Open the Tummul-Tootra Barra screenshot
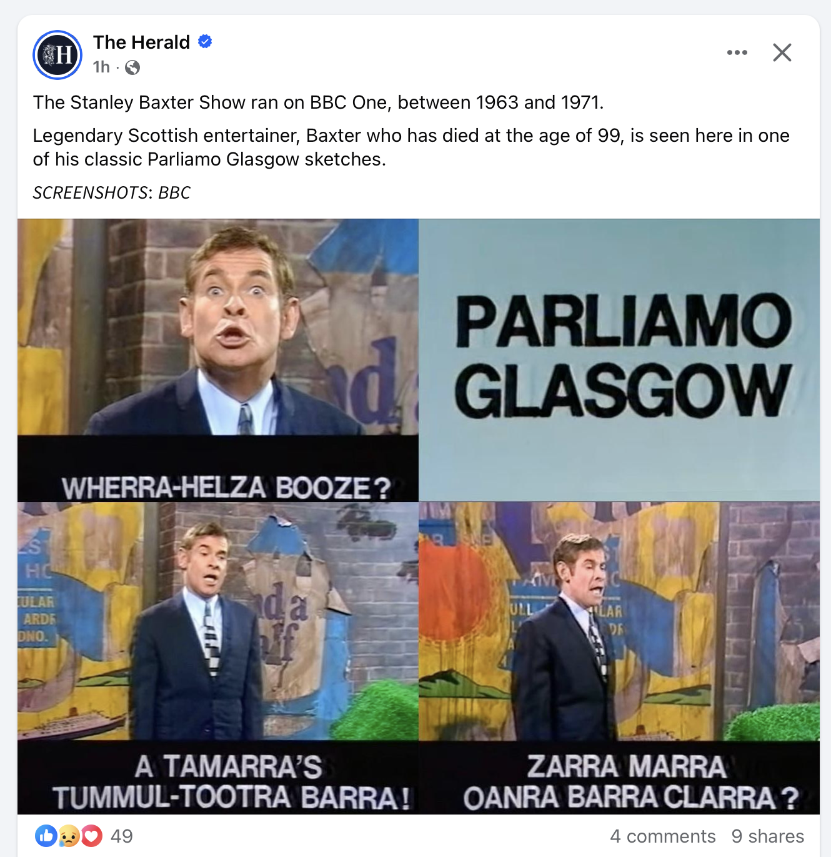 [217, 658]
